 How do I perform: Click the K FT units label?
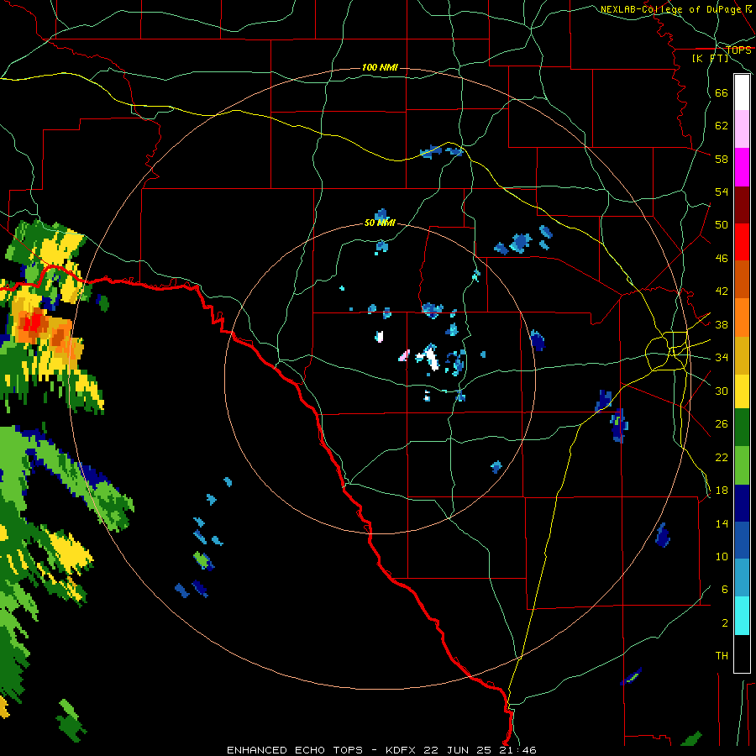(x=710, y=58)
